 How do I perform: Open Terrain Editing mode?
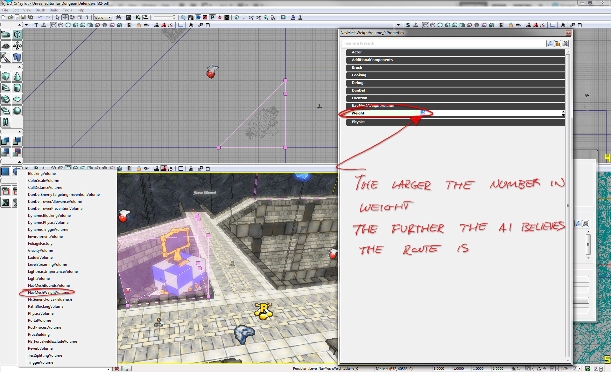(x=6, y=46)
